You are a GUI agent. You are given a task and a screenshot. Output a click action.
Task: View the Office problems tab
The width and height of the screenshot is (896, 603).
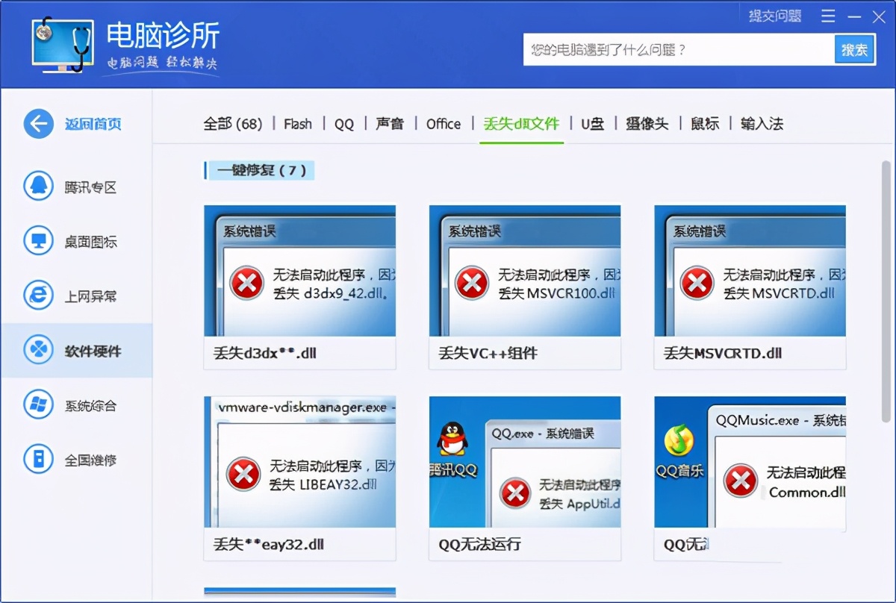(443, 124)
